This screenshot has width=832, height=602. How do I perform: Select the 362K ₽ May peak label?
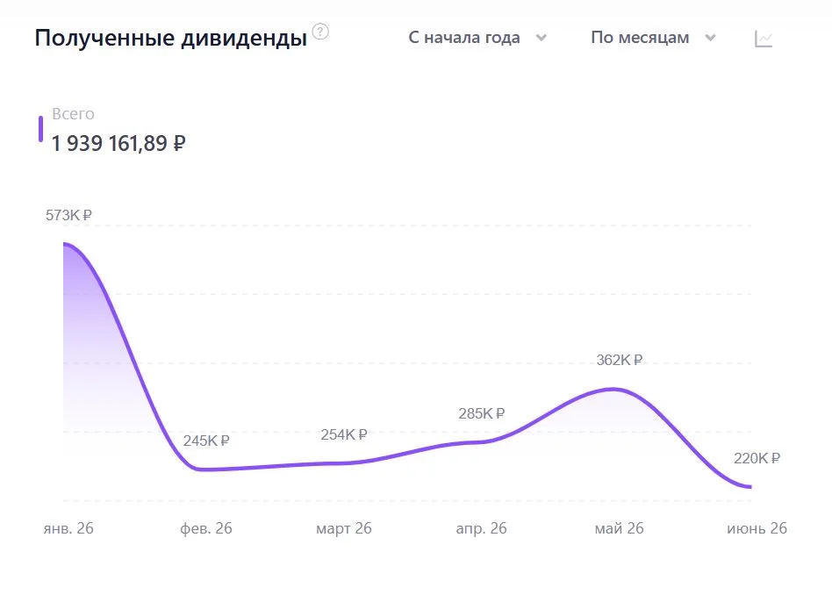620,360
